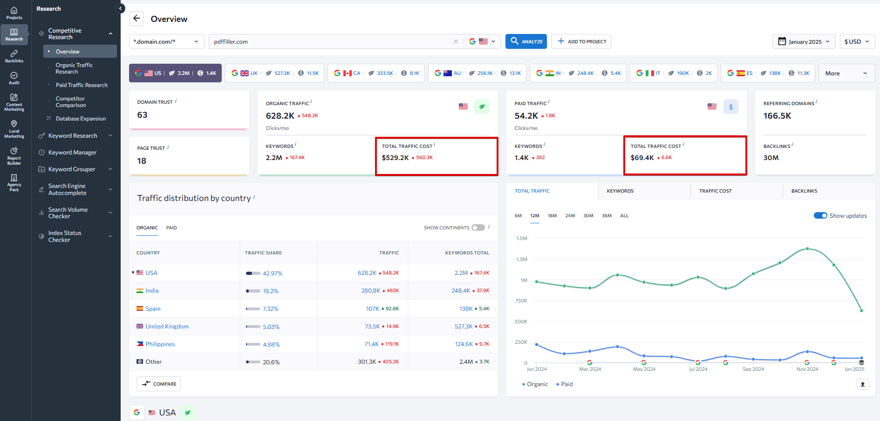Screen dimensions: 880x421
Task: Select the 24M time range
Action: 570,216
